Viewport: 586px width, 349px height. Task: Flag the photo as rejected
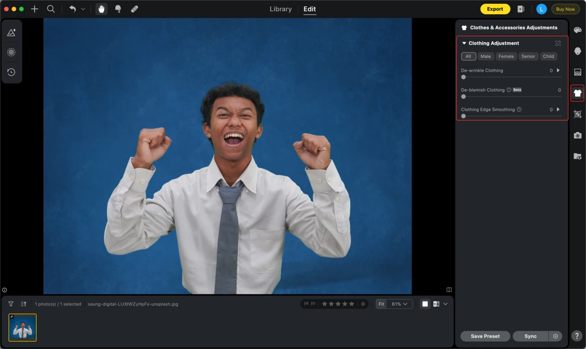click(x=313, y=304)
